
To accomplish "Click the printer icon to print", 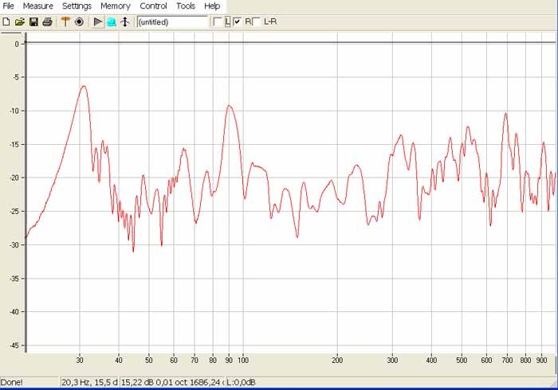I will [x=47, y=21].
